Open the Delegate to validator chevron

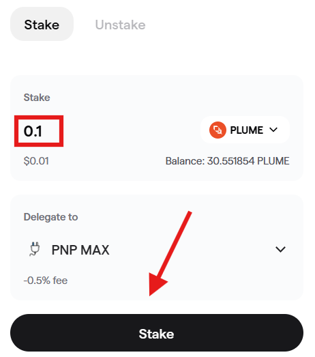coord(280,249)
